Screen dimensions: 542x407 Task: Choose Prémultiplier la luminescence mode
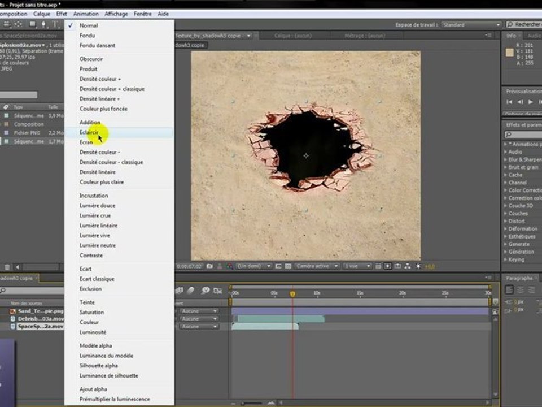click(x=119, y=399)
